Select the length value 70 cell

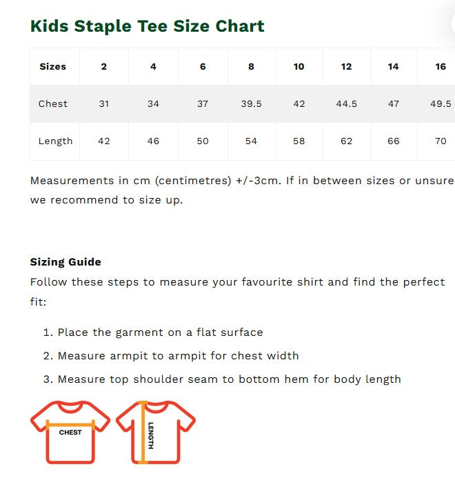tap(441, 141)
